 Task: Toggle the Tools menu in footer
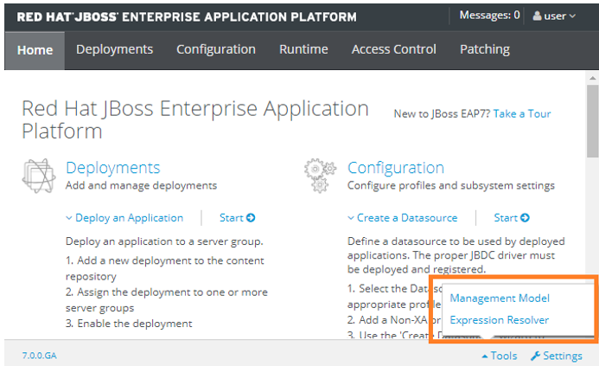click(x=500, y=356)
